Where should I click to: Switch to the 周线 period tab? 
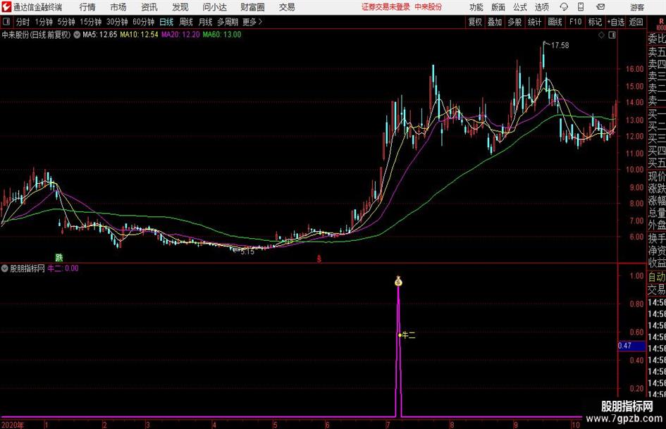point(185,22)
